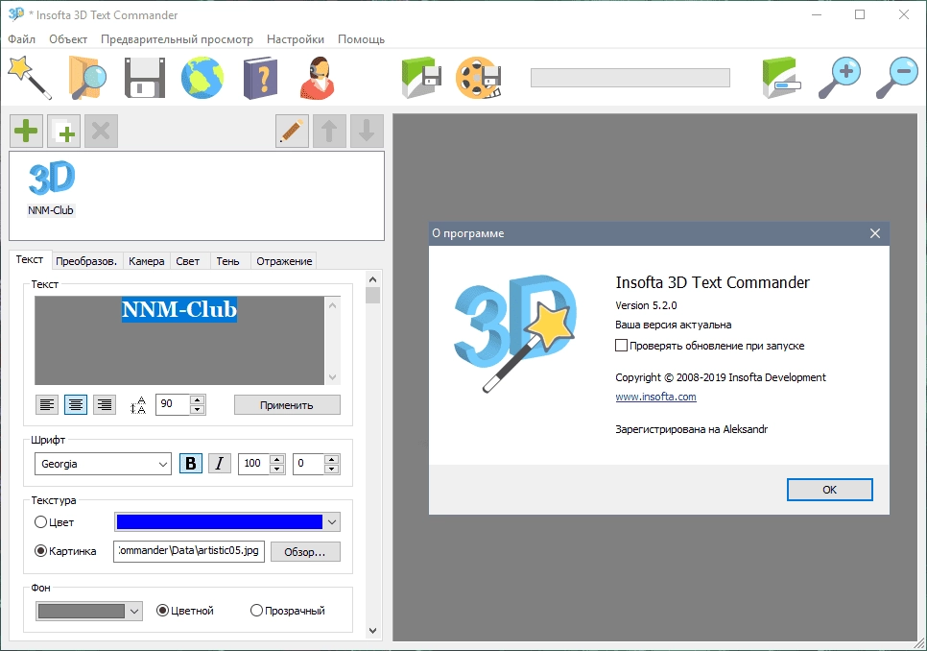This screenshot has width=927, height=651.
Task: Increase letter spacing value 0
Action: coord(332,459)
